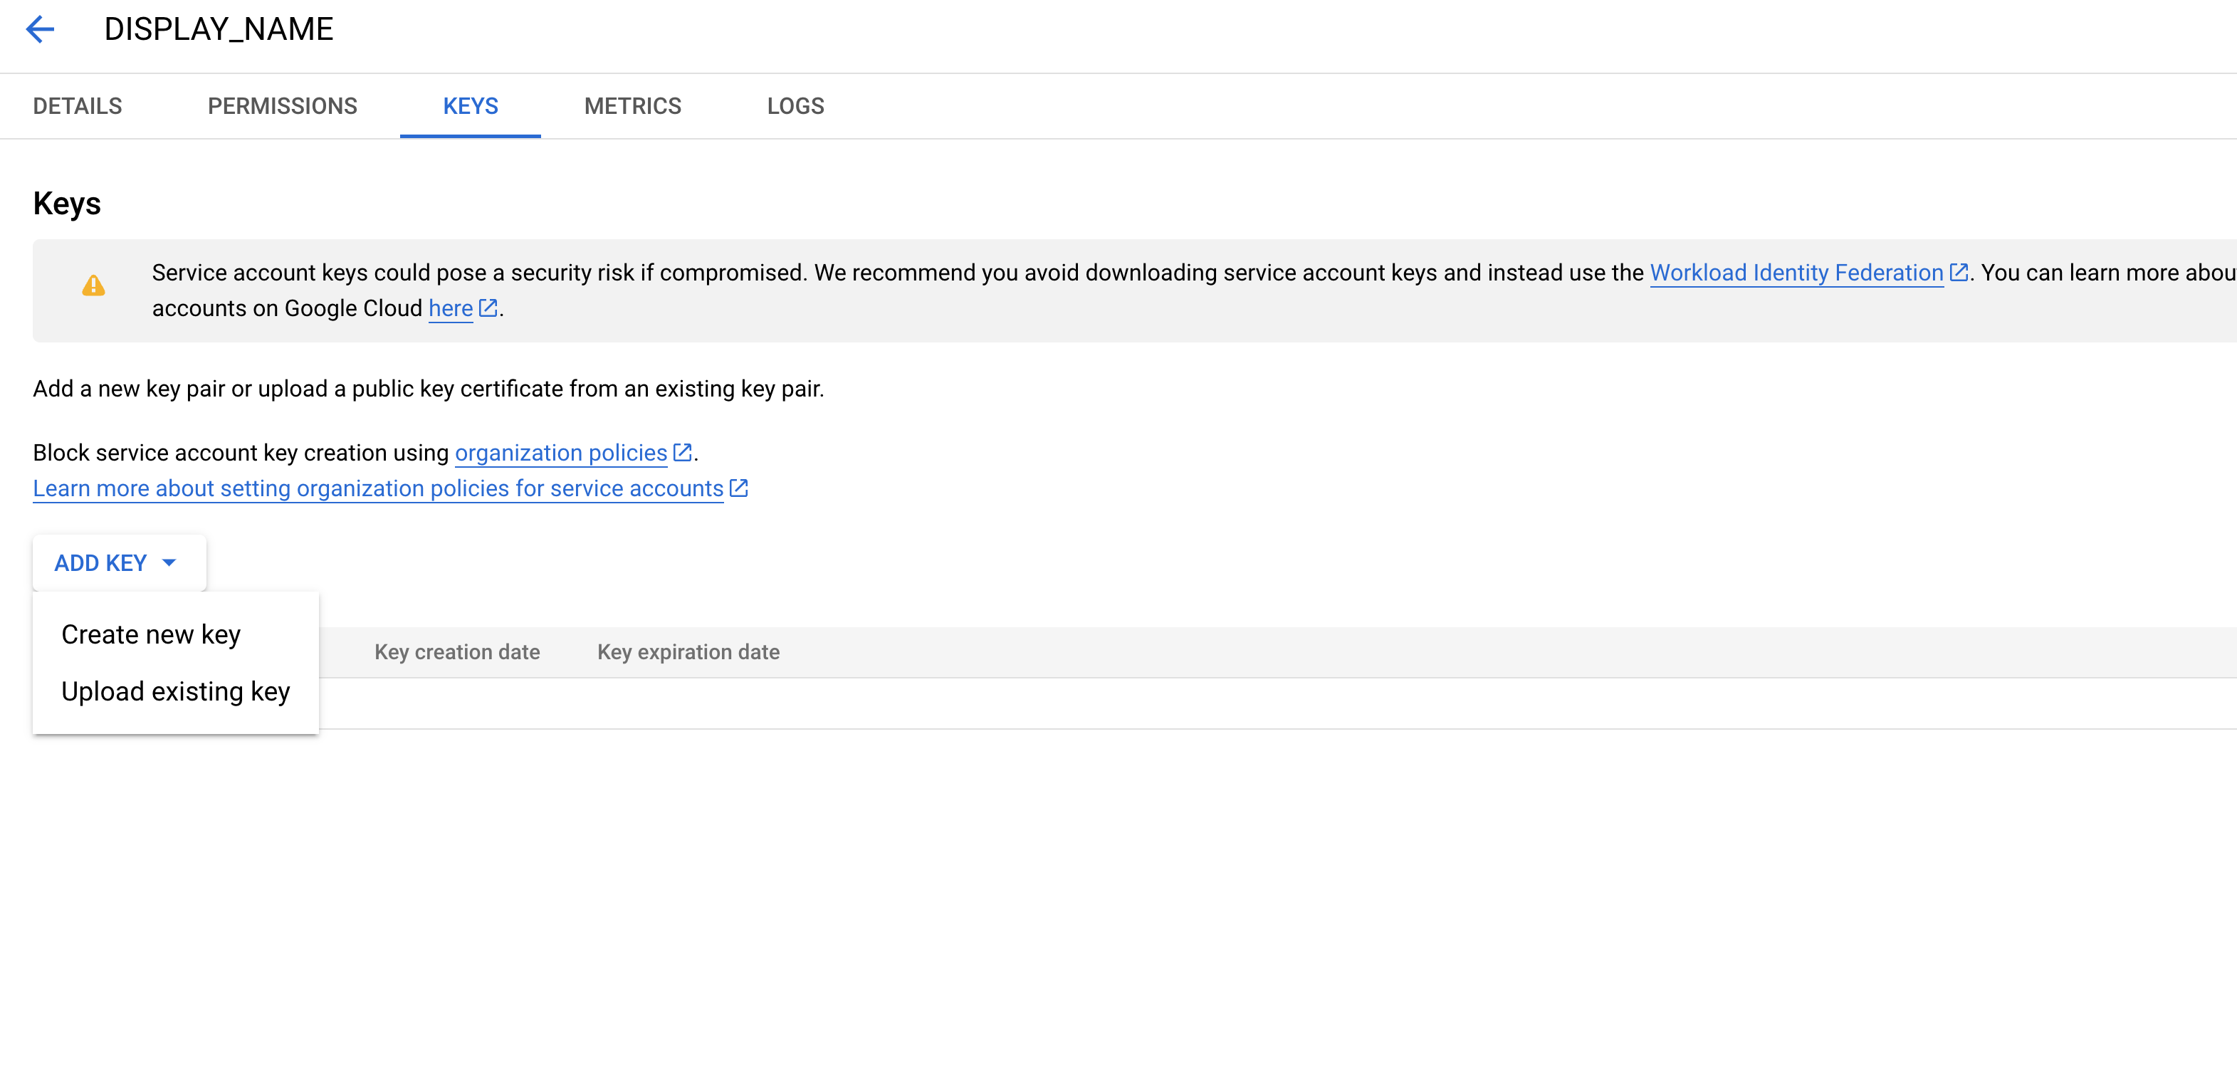Select 'Upload existing key' from the menu

click(x=174, y=691)
